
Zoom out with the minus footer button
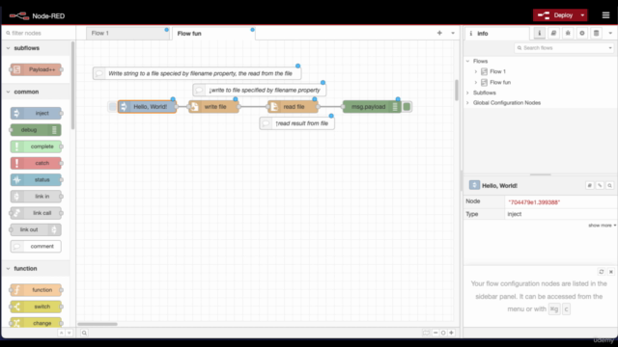point(435,333)
